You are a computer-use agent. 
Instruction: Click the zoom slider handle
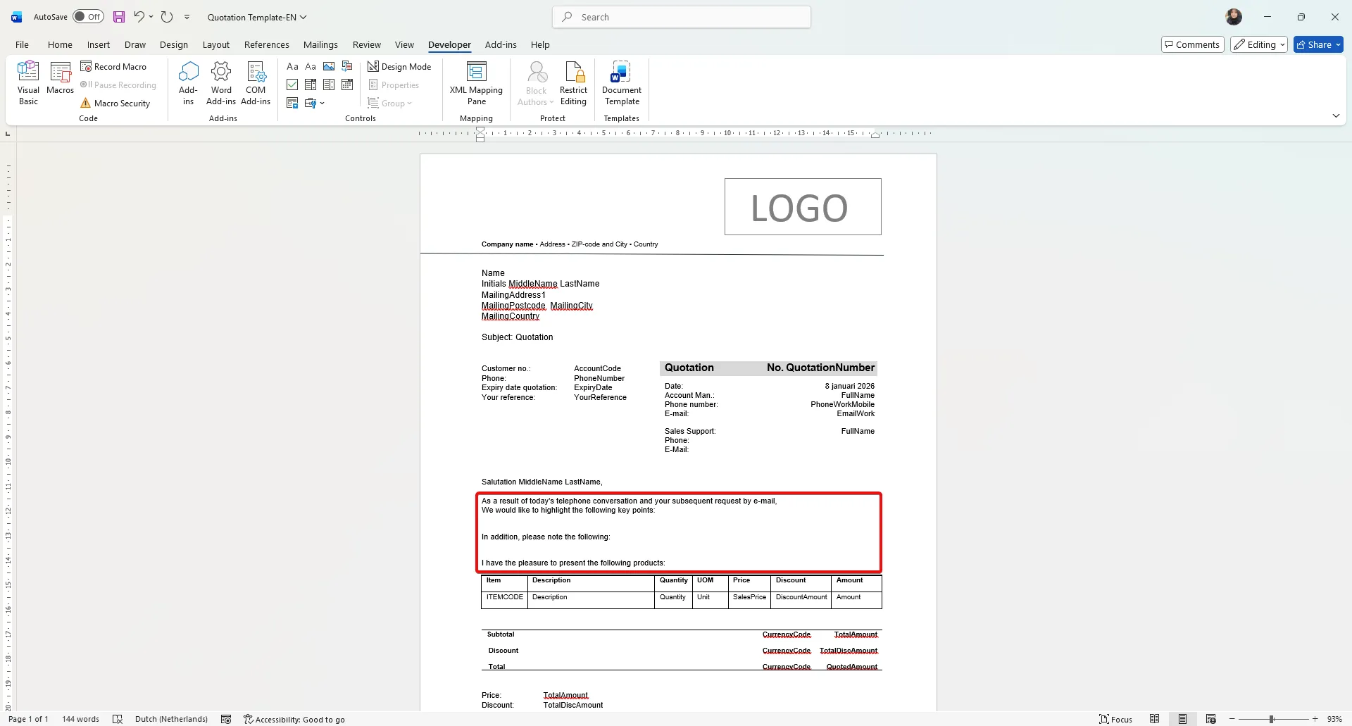coord(1272,719)
